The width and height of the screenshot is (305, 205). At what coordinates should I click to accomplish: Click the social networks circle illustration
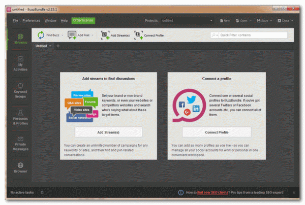[x=189, y=106]
